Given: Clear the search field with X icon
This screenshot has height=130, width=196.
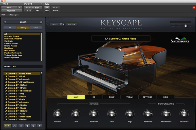Looking at the screenshot, I should (x=41, y=22).
